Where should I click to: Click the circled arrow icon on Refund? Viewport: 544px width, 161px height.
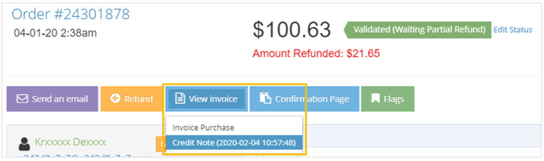115,99
